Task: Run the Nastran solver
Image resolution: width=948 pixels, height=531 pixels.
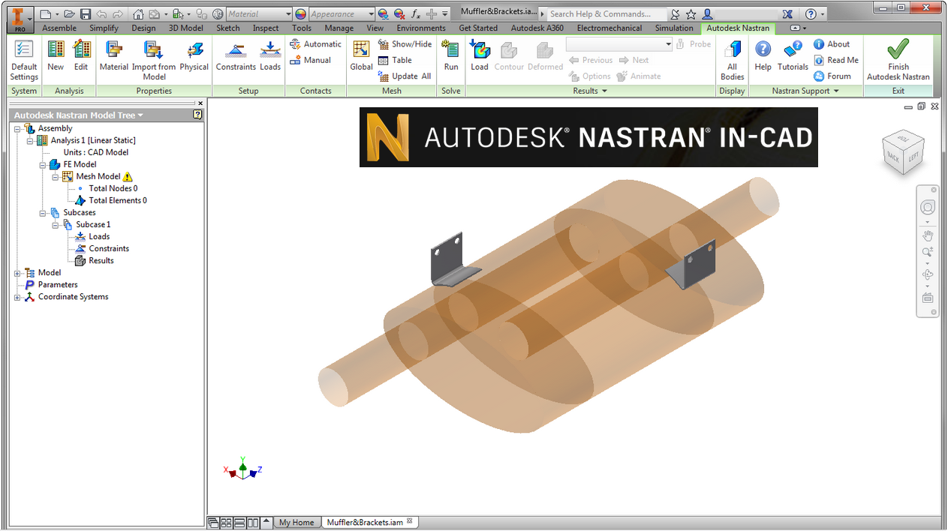Action: coord(451,56)
